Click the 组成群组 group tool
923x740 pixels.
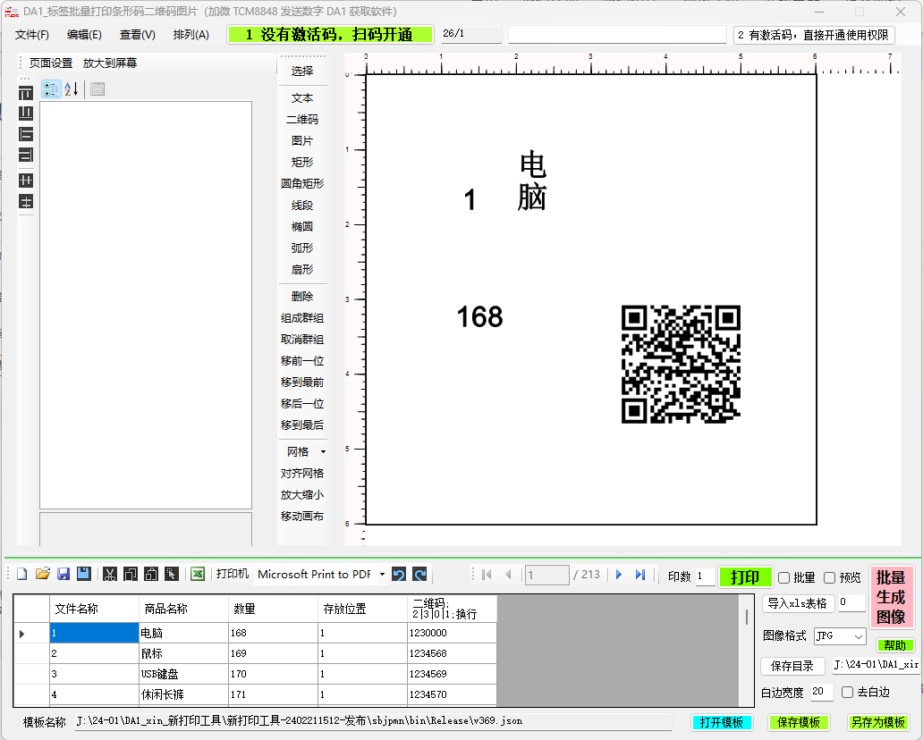click(302, 318)
